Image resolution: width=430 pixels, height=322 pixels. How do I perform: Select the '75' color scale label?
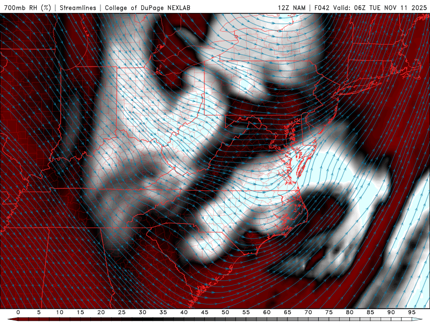329,312
